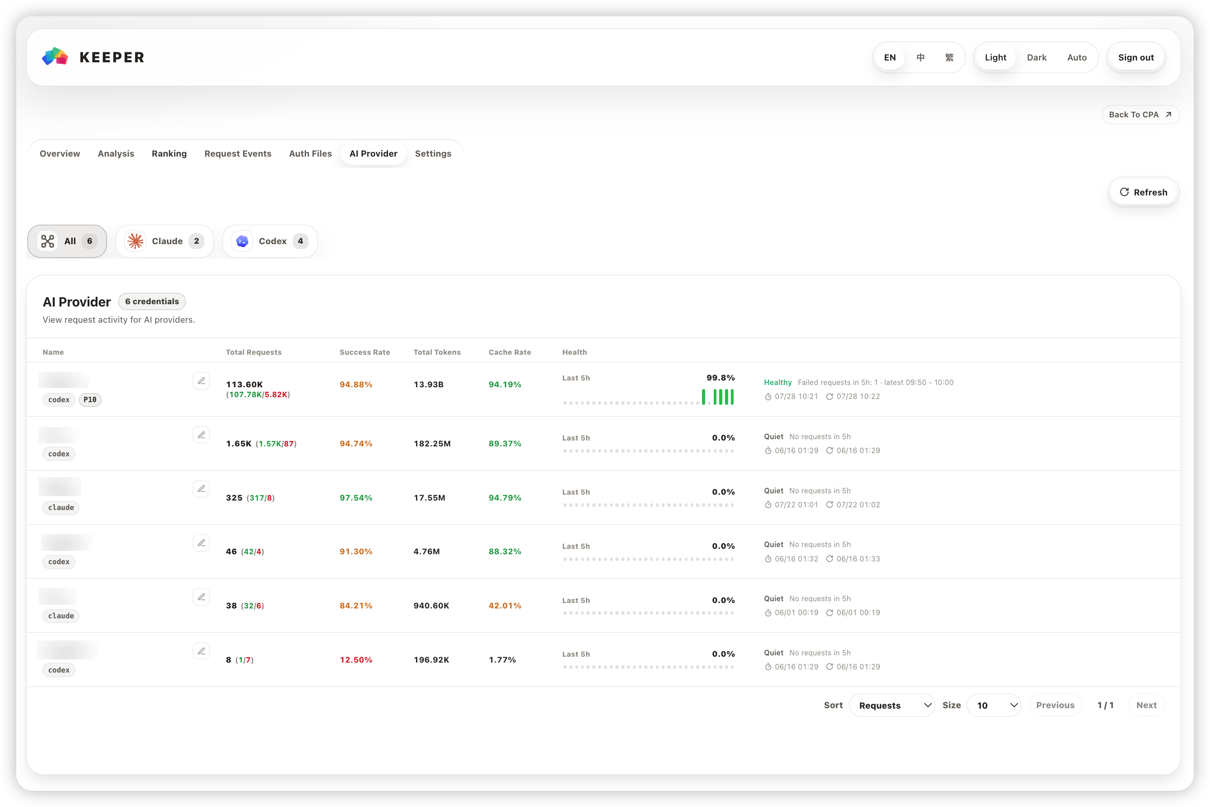Open the Size dropdown set to 10
Viewport: 1210px width, 807px height.
point(994,705)
